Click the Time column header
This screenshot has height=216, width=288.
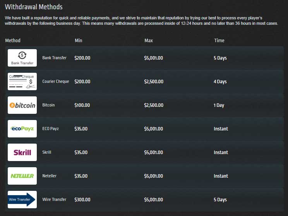219,40
